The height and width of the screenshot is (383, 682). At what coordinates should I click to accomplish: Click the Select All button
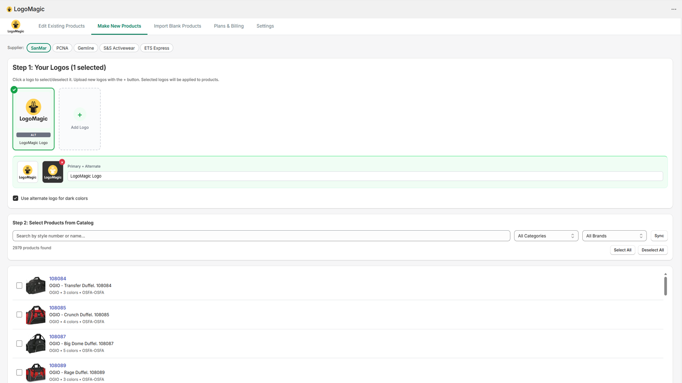622,250
